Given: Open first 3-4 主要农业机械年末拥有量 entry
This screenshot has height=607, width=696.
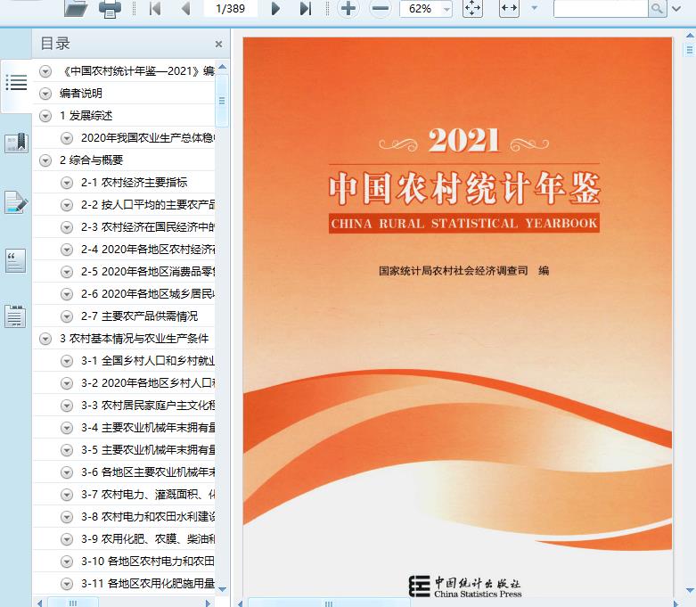Looking at the screenshot, I should (x=148, y=428).
